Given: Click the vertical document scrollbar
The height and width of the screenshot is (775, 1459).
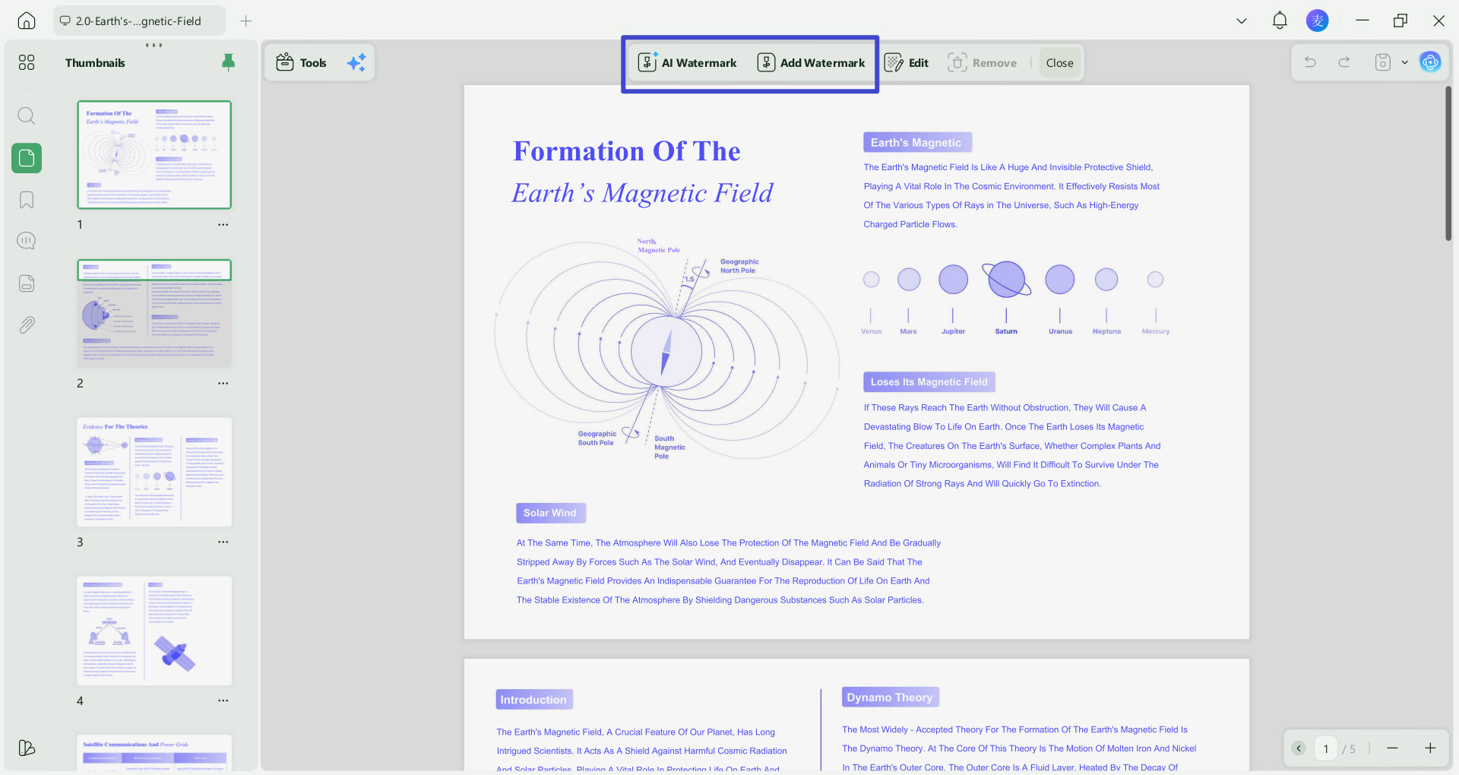Looking at the screenshot, I should point(1448,163).
